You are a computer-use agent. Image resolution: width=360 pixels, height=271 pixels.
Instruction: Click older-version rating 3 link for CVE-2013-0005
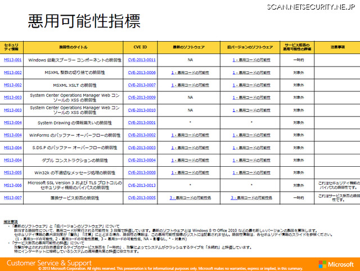tap(251, 198)
